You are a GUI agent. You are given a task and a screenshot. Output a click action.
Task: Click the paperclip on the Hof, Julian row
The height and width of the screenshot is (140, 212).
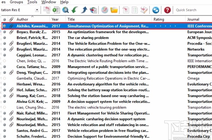point(11,90)
